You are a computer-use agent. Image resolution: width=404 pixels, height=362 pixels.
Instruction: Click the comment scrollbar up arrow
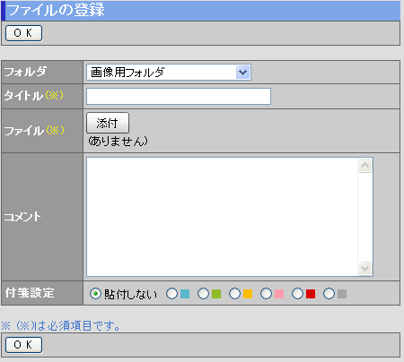pos(364,166)
